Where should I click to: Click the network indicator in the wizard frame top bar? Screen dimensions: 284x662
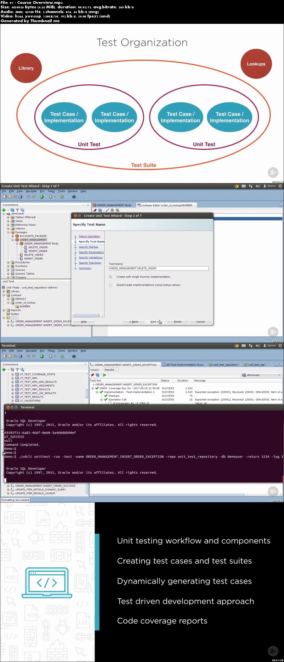(251, 186)
